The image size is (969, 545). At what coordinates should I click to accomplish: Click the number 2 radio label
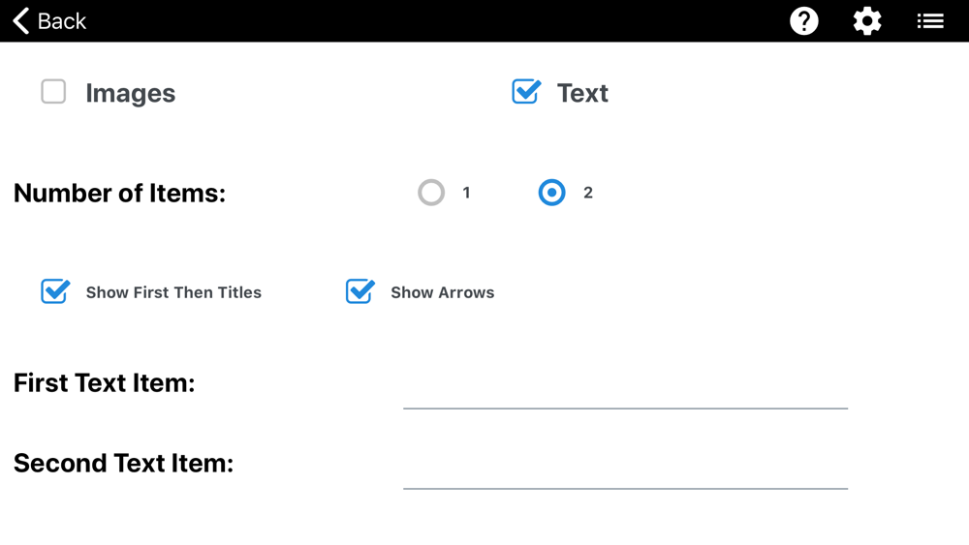pyautogui.click(x=588, y=193)
